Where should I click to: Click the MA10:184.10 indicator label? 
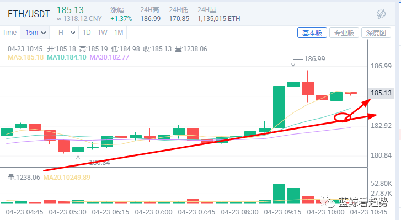point(67,57)
